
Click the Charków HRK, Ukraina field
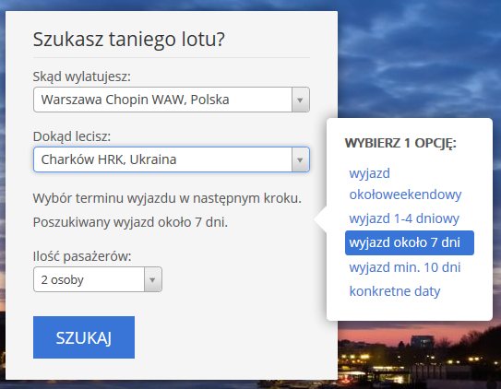172,159
